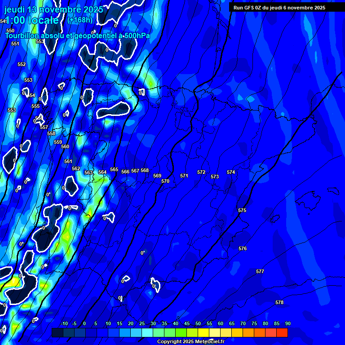Click the date title jeudi 13 novembre 2025
Viewport: 345px width, 345px height.
[53, 9]
